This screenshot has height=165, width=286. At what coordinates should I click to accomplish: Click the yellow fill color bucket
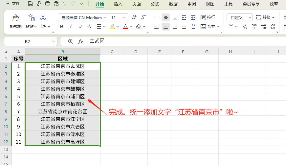click(x=112, y=27)
